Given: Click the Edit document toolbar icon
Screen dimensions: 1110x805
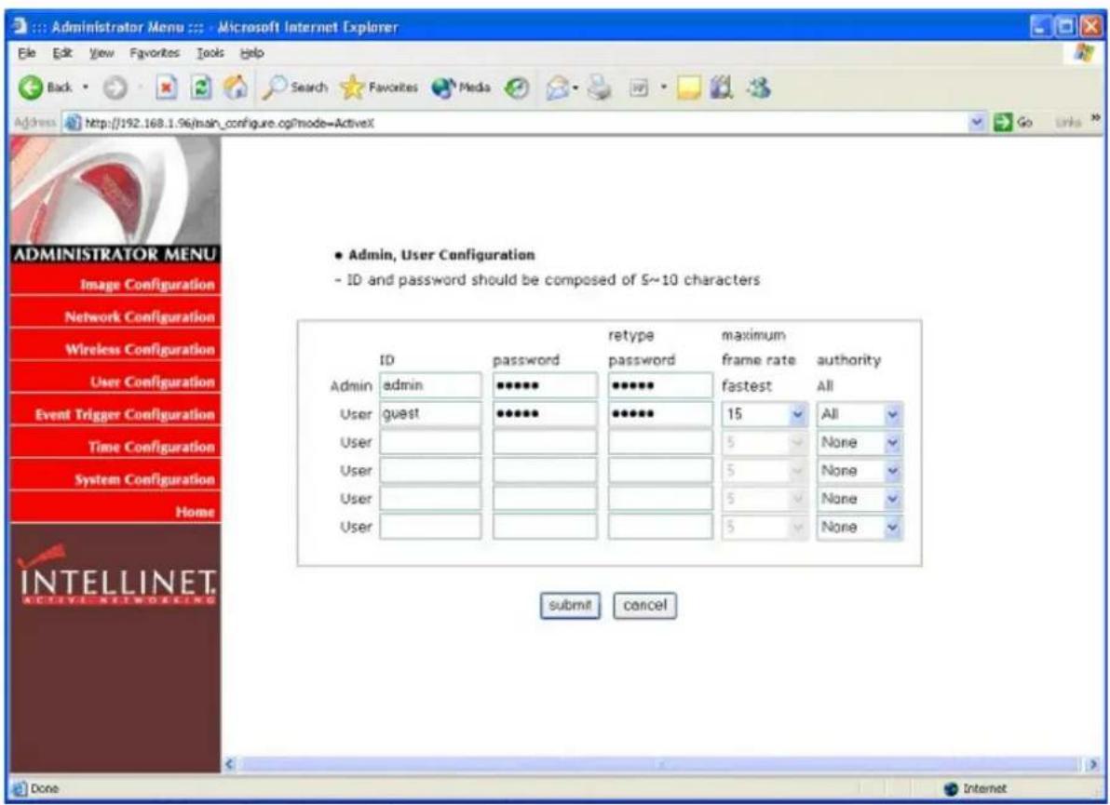Looking at the screenshot, I should [639, 87].
